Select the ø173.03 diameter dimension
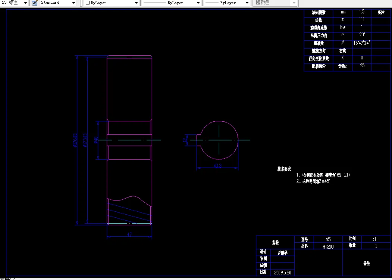 (85, 140)
